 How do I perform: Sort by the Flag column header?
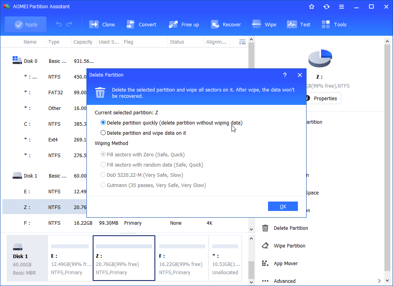(129, 42)
